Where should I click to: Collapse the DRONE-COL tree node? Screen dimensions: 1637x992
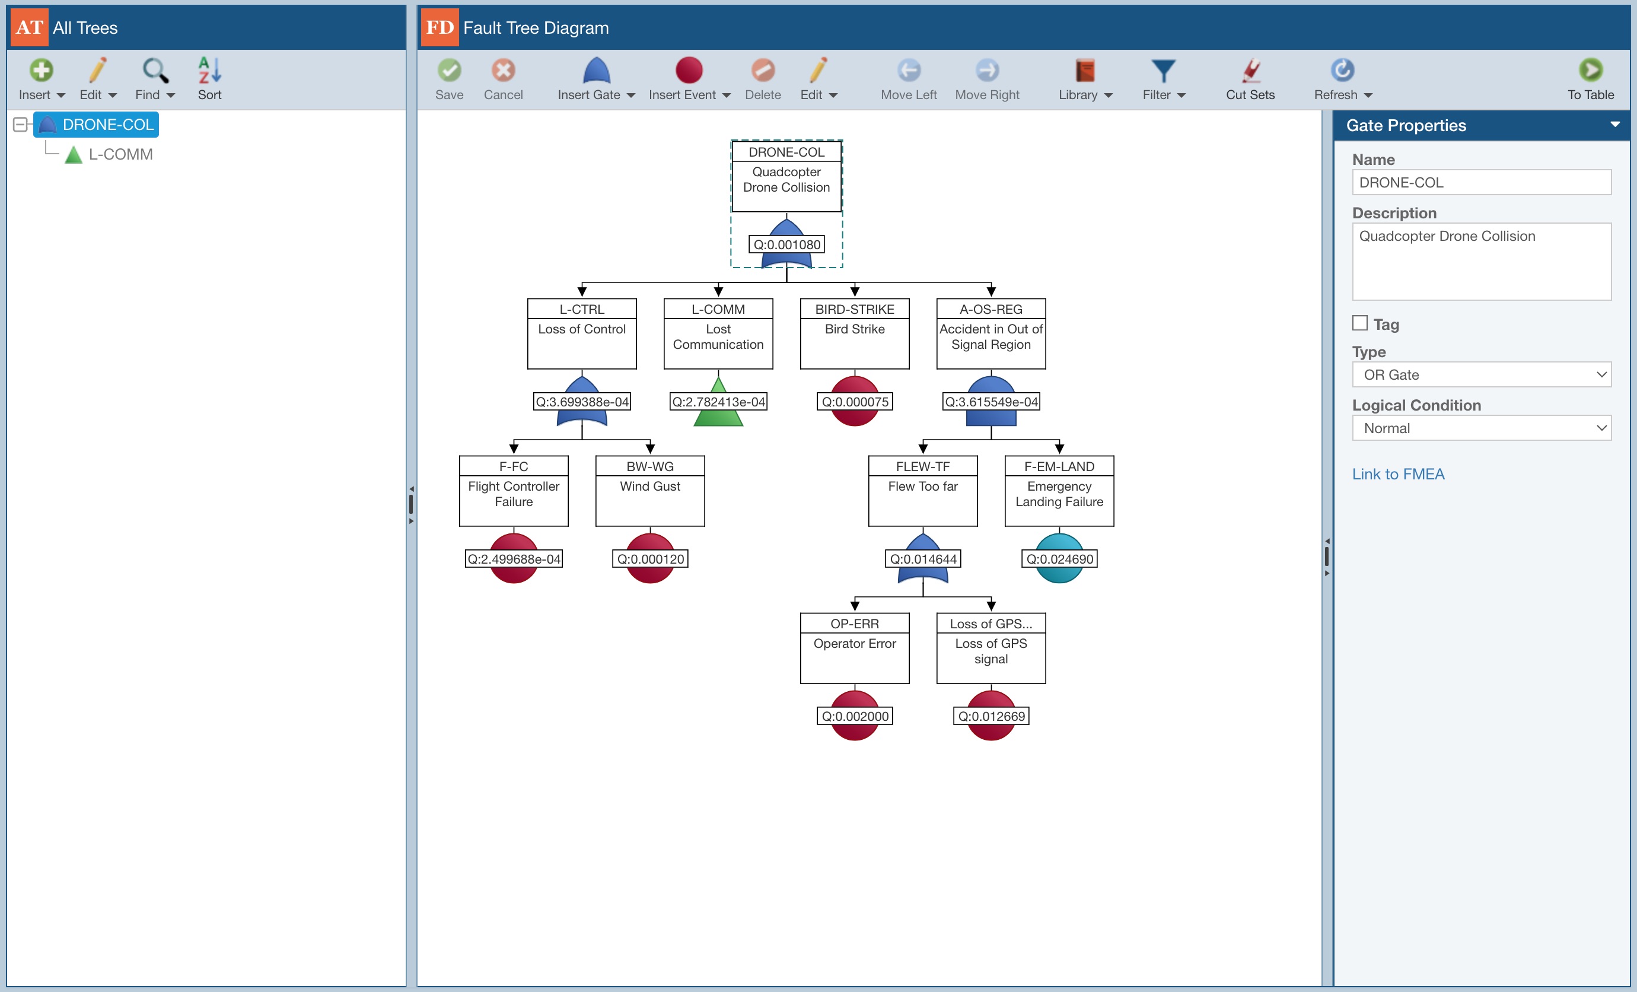(21, 125)
